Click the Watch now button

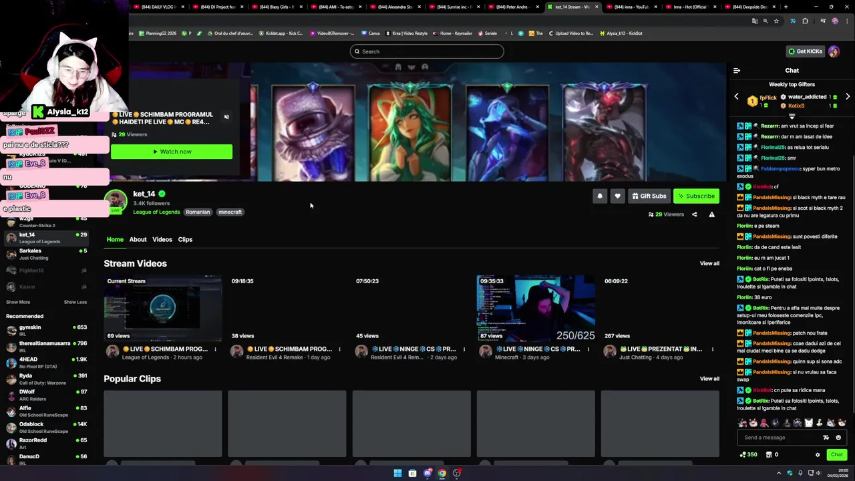(x=172, y=152)
